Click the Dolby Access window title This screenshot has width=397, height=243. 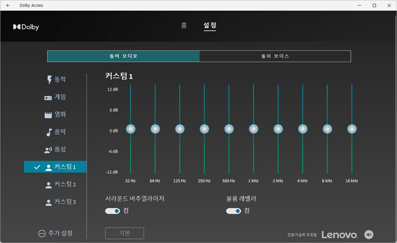[x=31, y=5]
